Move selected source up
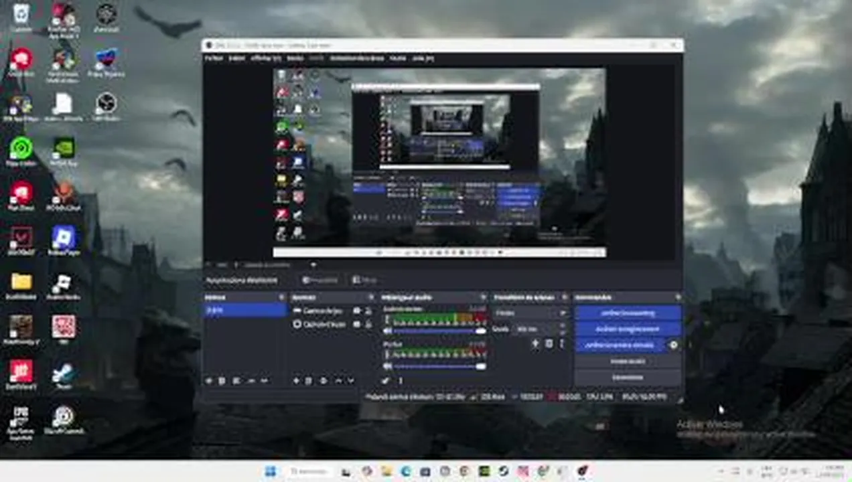The image size is (852, 482). tap(338, 381)
